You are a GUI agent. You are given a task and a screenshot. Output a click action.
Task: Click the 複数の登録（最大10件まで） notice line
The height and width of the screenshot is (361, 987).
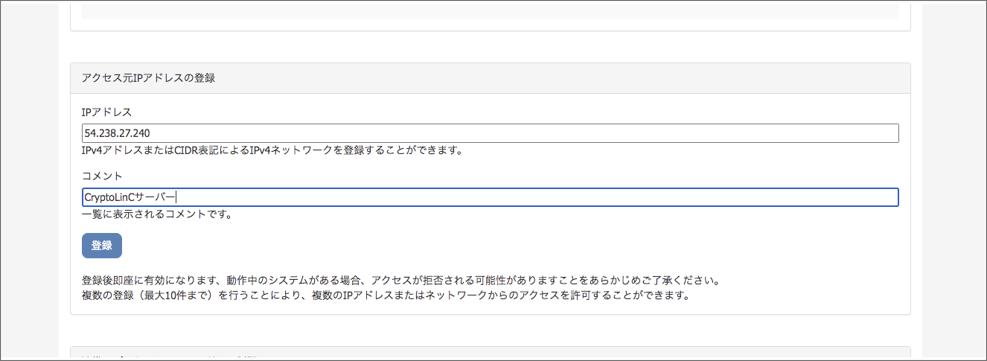coord(386,296)
